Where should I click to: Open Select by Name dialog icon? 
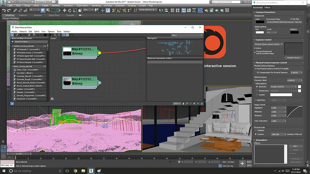point(48,10)
